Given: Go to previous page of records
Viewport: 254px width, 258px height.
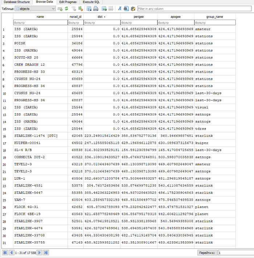Looking at the screenshot, I should [11, 253].
